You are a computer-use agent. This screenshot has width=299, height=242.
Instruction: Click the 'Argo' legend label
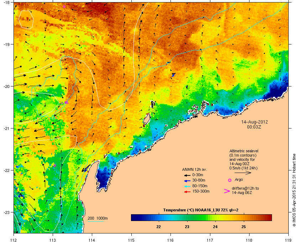tap(239, 180)
